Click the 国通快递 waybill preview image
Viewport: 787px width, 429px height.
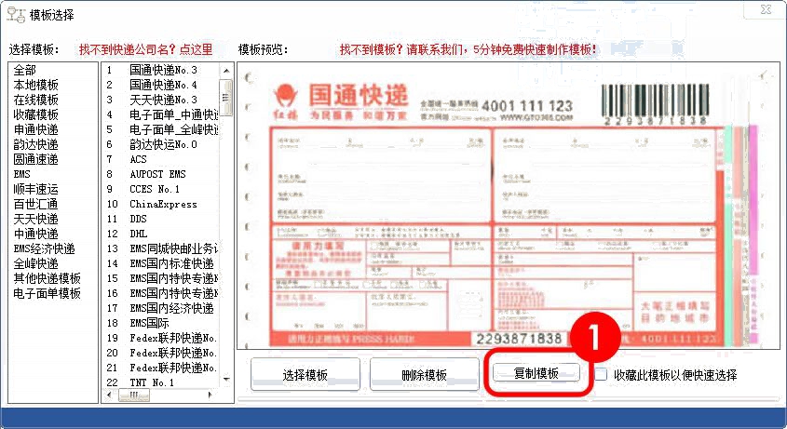click(x=508, y=207)
